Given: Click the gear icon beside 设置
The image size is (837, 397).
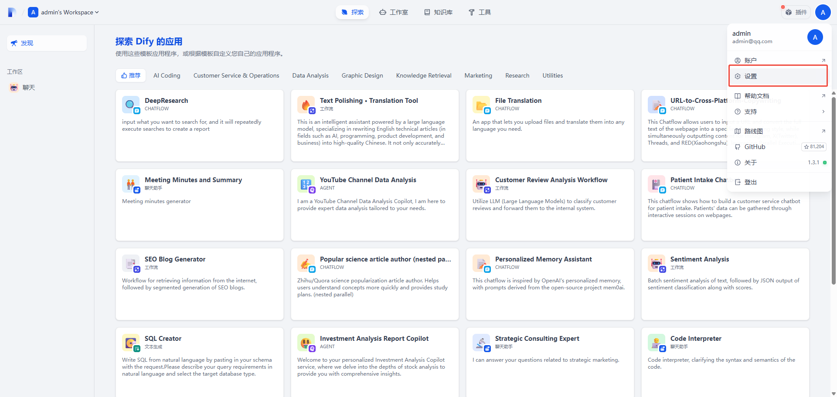Looking at the screenshot, I should pyautogui.click(x=738, y=76).
